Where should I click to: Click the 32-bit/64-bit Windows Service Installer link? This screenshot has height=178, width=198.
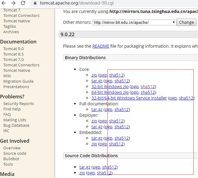tap(129, 98)
